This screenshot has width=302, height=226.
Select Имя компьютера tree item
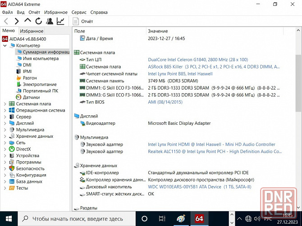(x=41, y=59)
